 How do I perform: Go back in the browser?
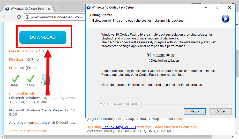click(5, 17)
